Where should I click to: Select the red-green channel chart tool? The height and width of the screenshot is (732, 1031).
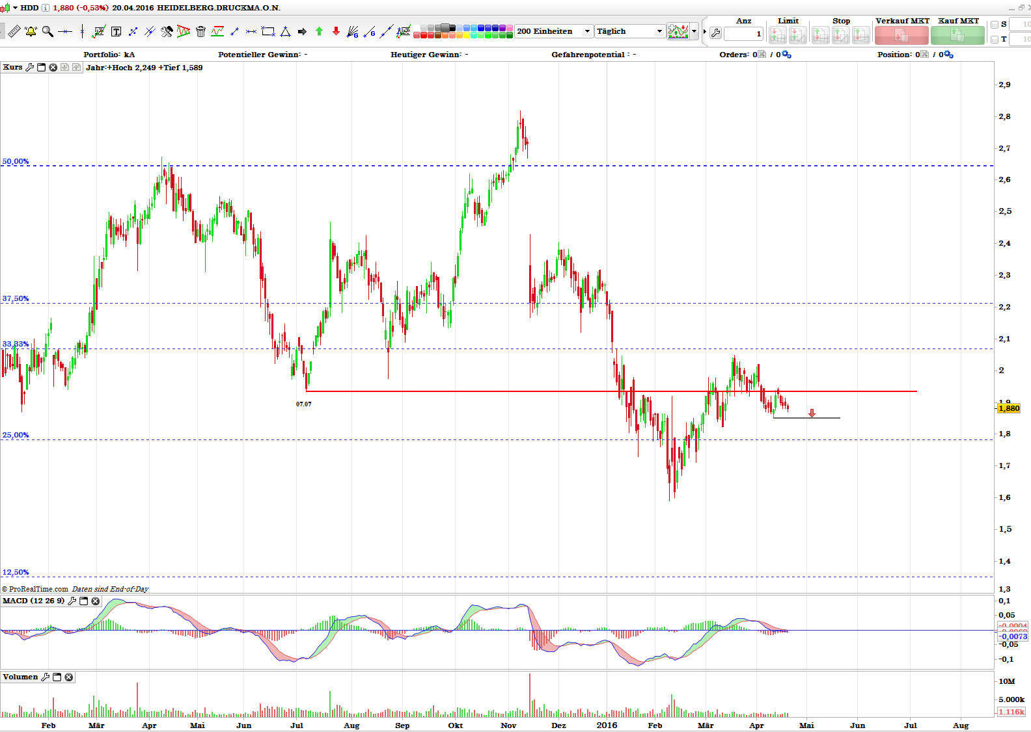(x=217, y=31)
